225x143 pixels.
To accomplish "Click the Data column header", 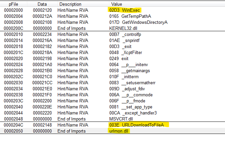I will coord(42,4).
